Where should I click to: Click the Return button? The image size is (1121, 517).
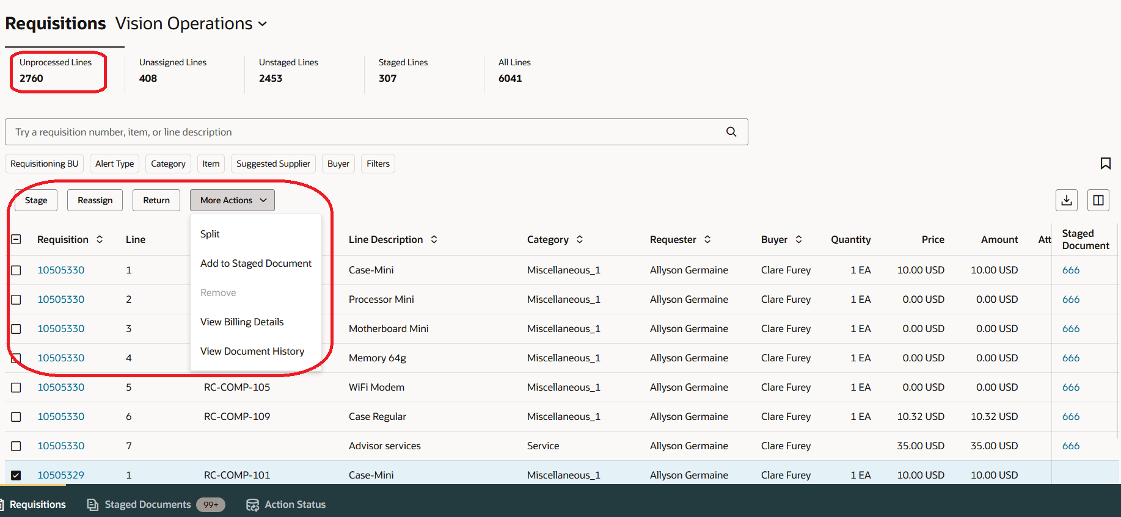pyautogui.click(x=156, y=200)
